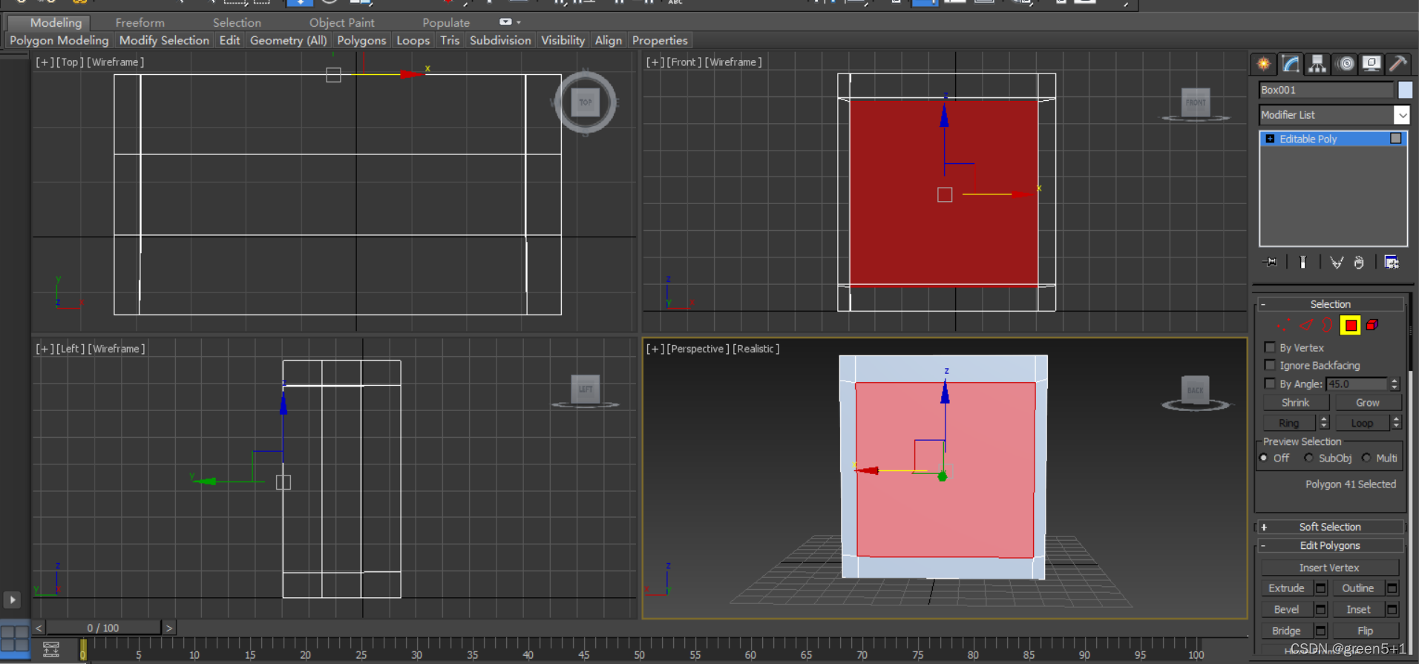
Task: Click the Pin Stack icon
Action: click(1271, 262)
